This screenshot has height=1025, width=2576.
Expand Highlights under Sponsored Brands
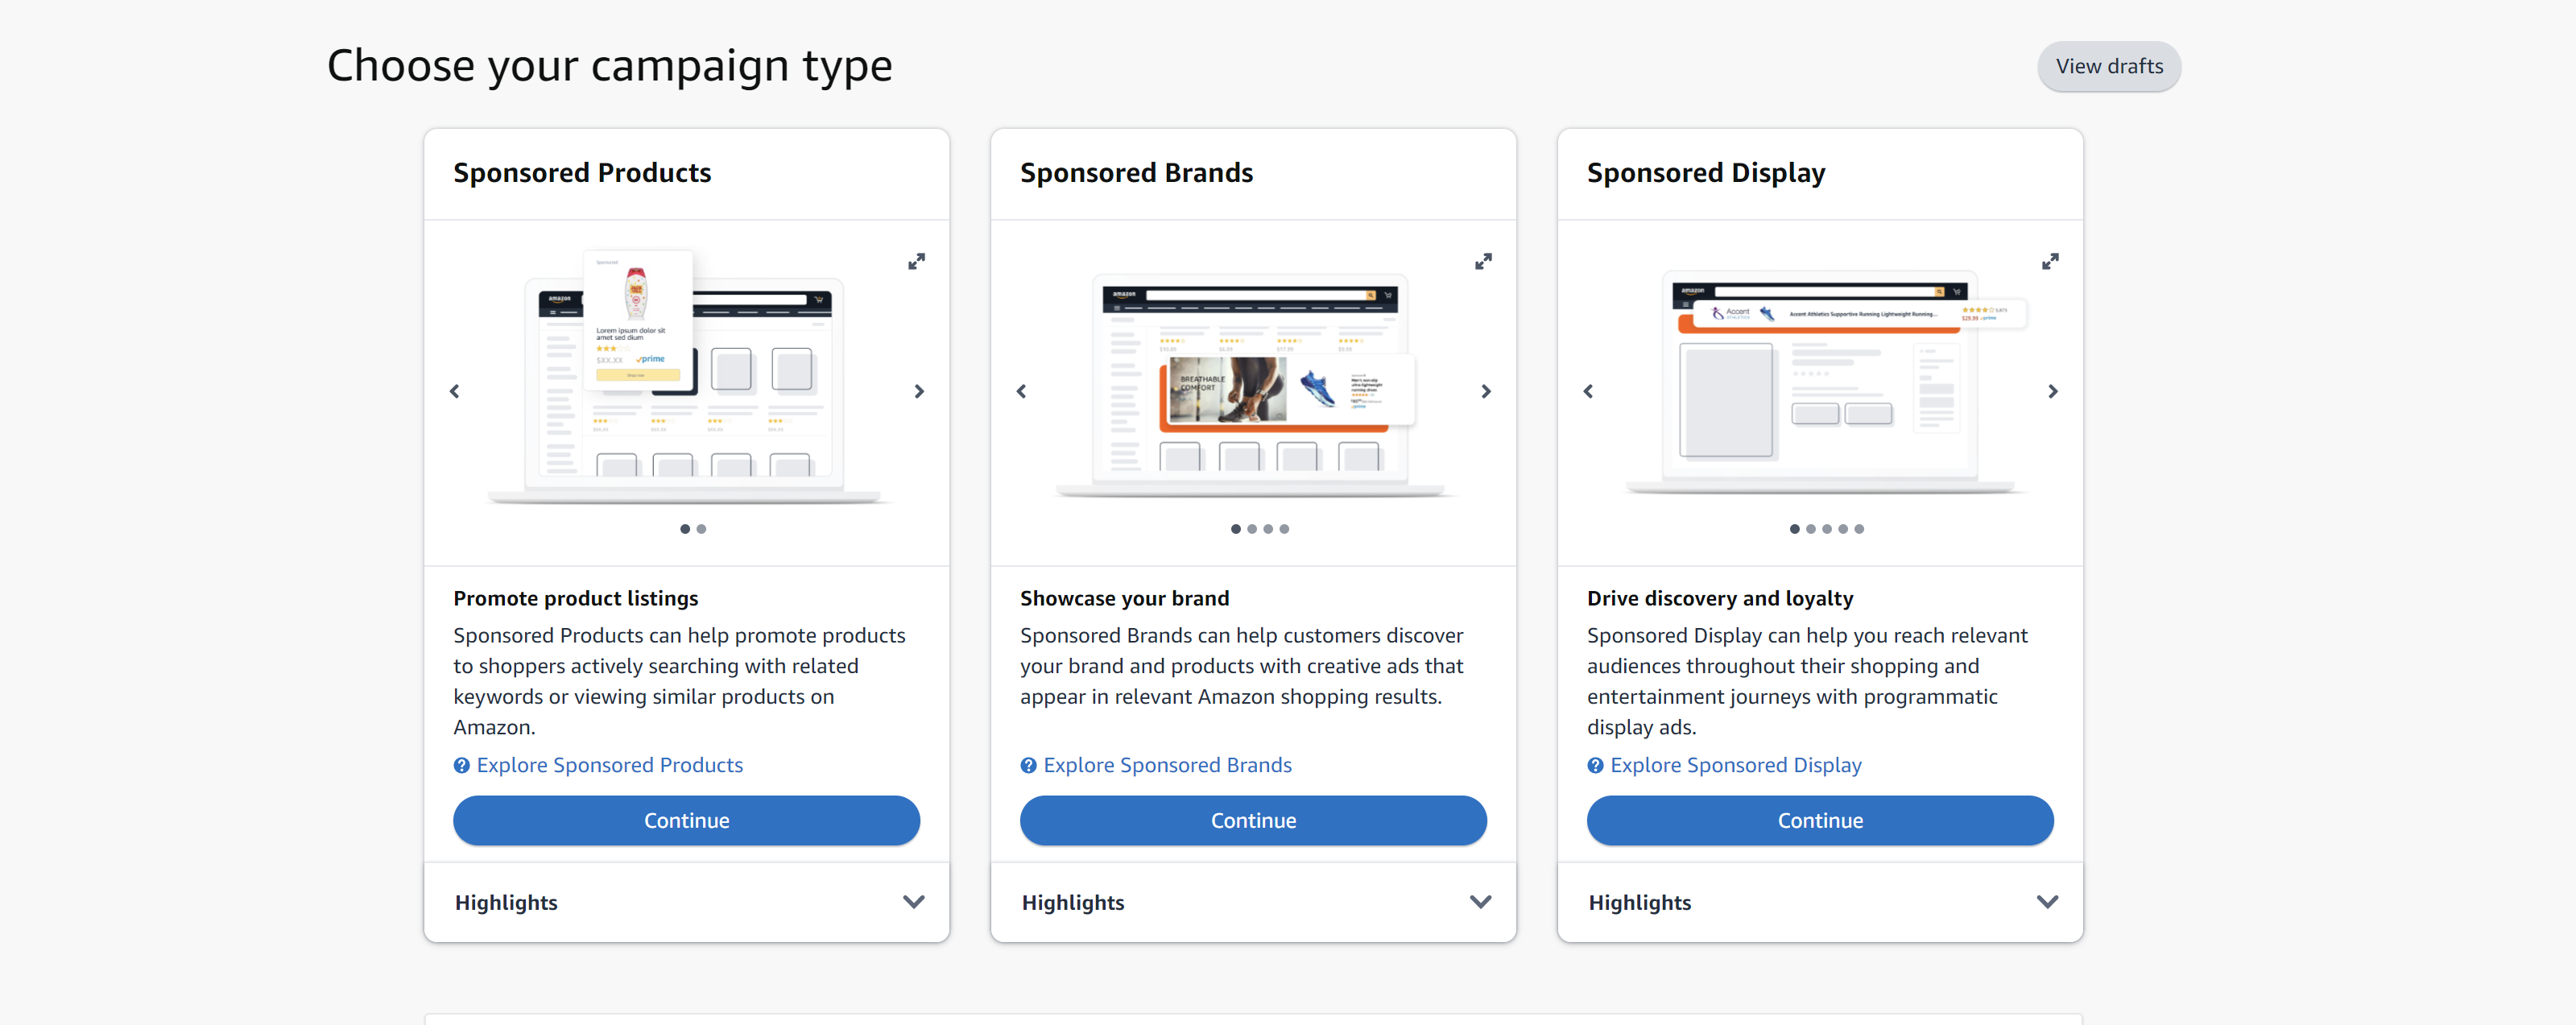click(x=1253, y=902)
